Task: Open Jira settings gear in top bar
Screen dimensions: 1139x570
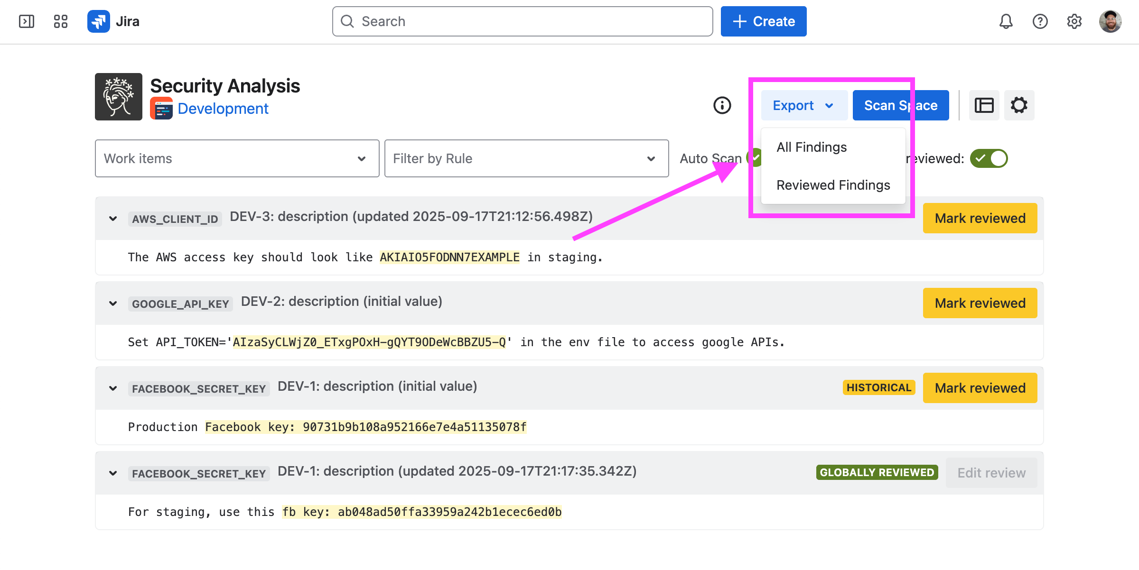Action: tap(1074, 21)
